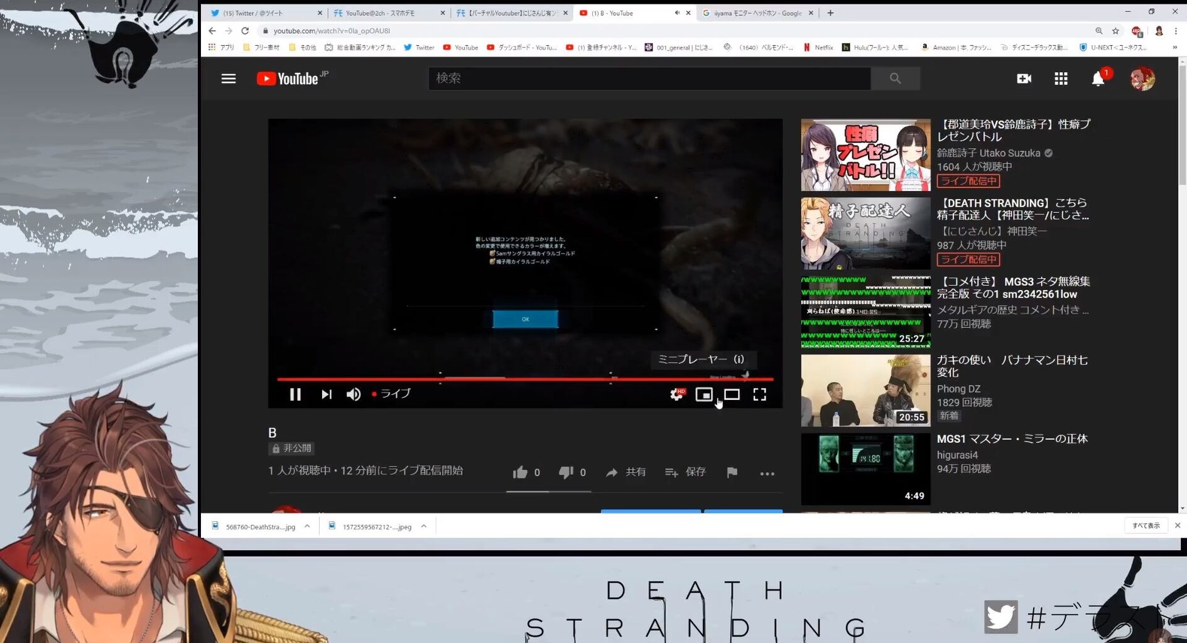Open the 性癖プレゼンバトル video thumbnail
Screen dimensions: 1187x643
tap(865, 155)
